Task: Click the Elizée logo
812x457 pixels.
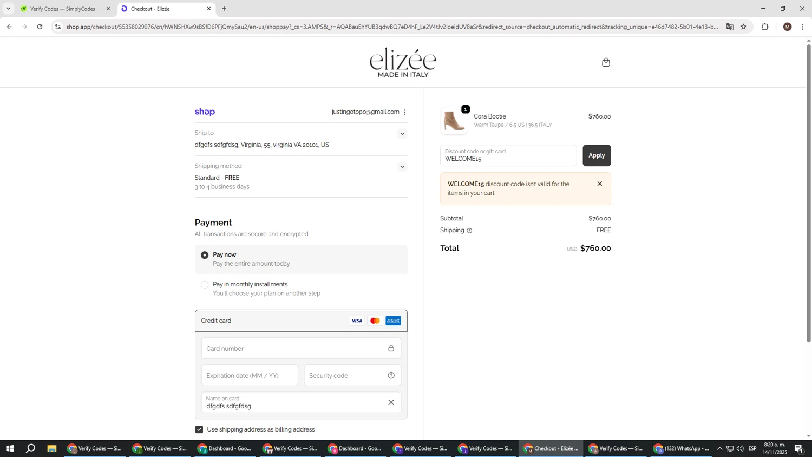Action: click(x=403, y=62)
